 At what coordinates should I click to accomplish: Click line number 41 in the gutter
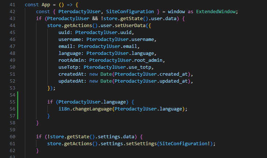pos(12,5)
